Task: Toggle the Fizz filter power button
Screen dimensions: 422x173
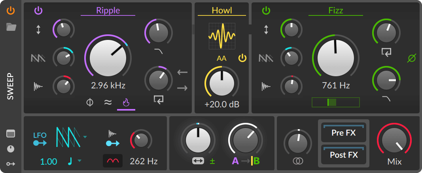Action: pyautogui.click(x=266, y=11)
